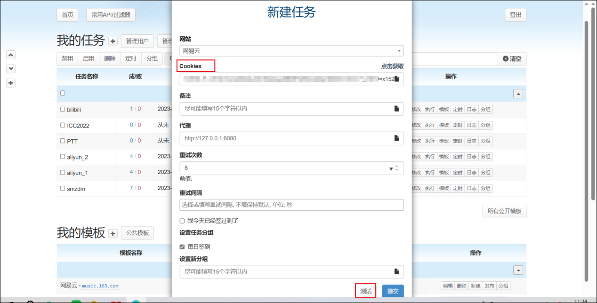Click the 测试 button

tap(365, 291)
